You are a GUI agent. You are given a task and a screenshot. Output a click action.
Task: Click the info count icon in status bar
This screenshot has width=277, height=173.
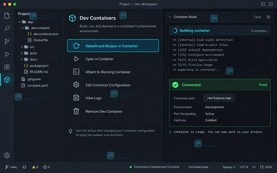[x=45, y=167]
